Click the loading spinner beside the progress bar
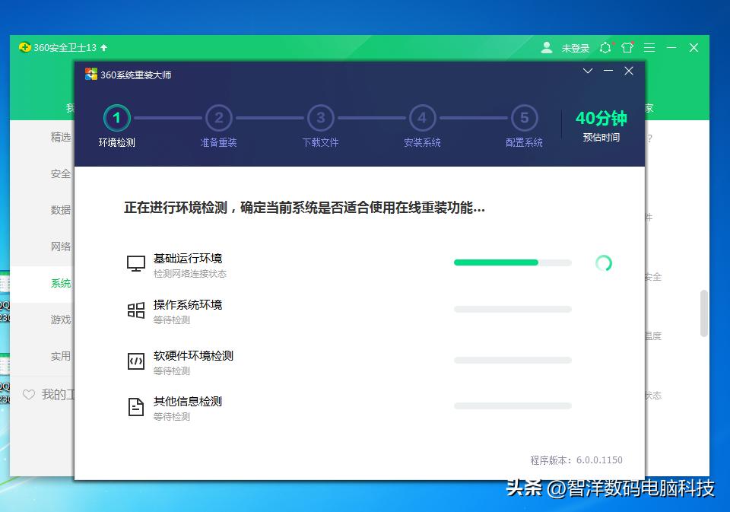The width and height of the screenshot is (730, 512). tap(604, 262)
